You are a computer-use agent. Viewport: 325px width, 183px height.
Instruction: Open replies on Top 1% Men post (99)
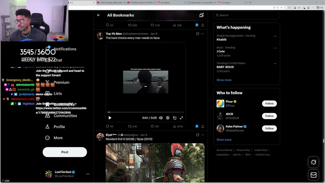pyautogui.click(x=109, y=126)
